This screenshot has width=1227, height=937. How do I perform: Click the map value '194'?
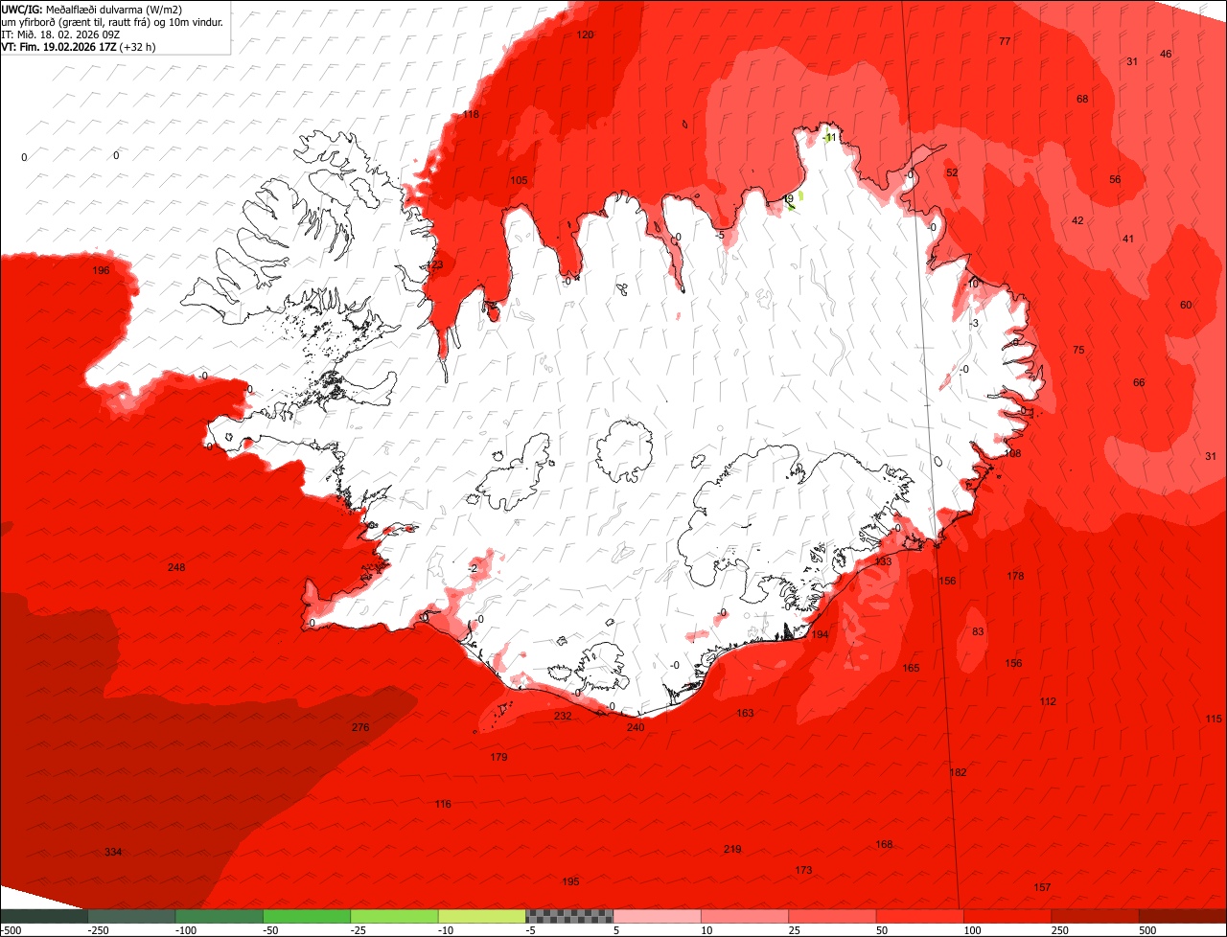(x=820, y=635)
